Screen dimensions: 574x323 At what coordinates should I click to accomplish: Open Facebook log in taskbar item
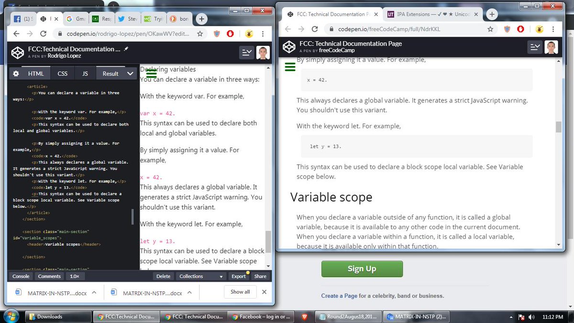point(262,316)
